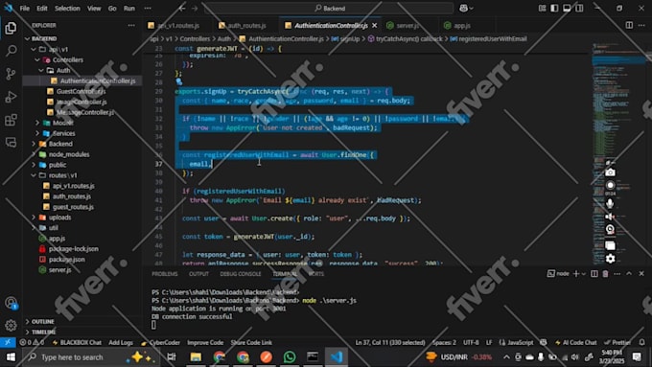Go forward with the navigation arrow
Viewport: 652px width, 367px height.
(195, 8)
